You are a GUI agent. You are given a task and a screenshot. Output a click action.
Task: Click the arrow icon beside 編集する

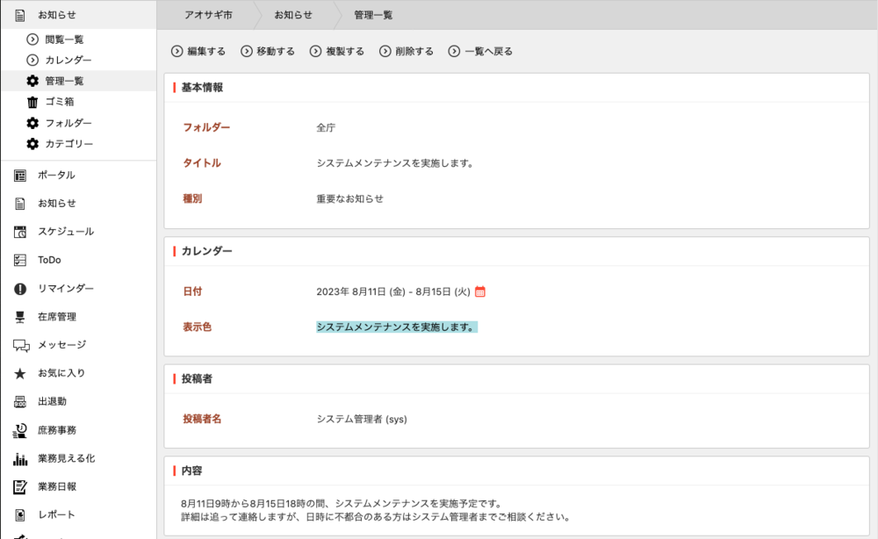point(177,51)
